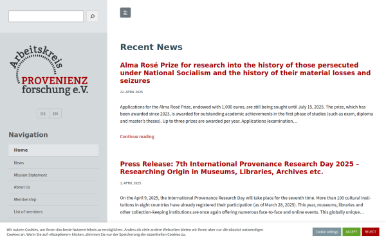Click the Arbeitskreis Provenienzforschung logo
386x241 pixels.
click(49, 70)
